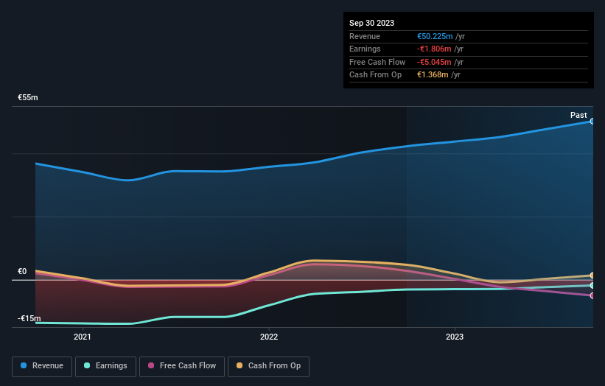Click the 2023 x-axis label
This screenshot has width=605, height=386.
[455, 337]
